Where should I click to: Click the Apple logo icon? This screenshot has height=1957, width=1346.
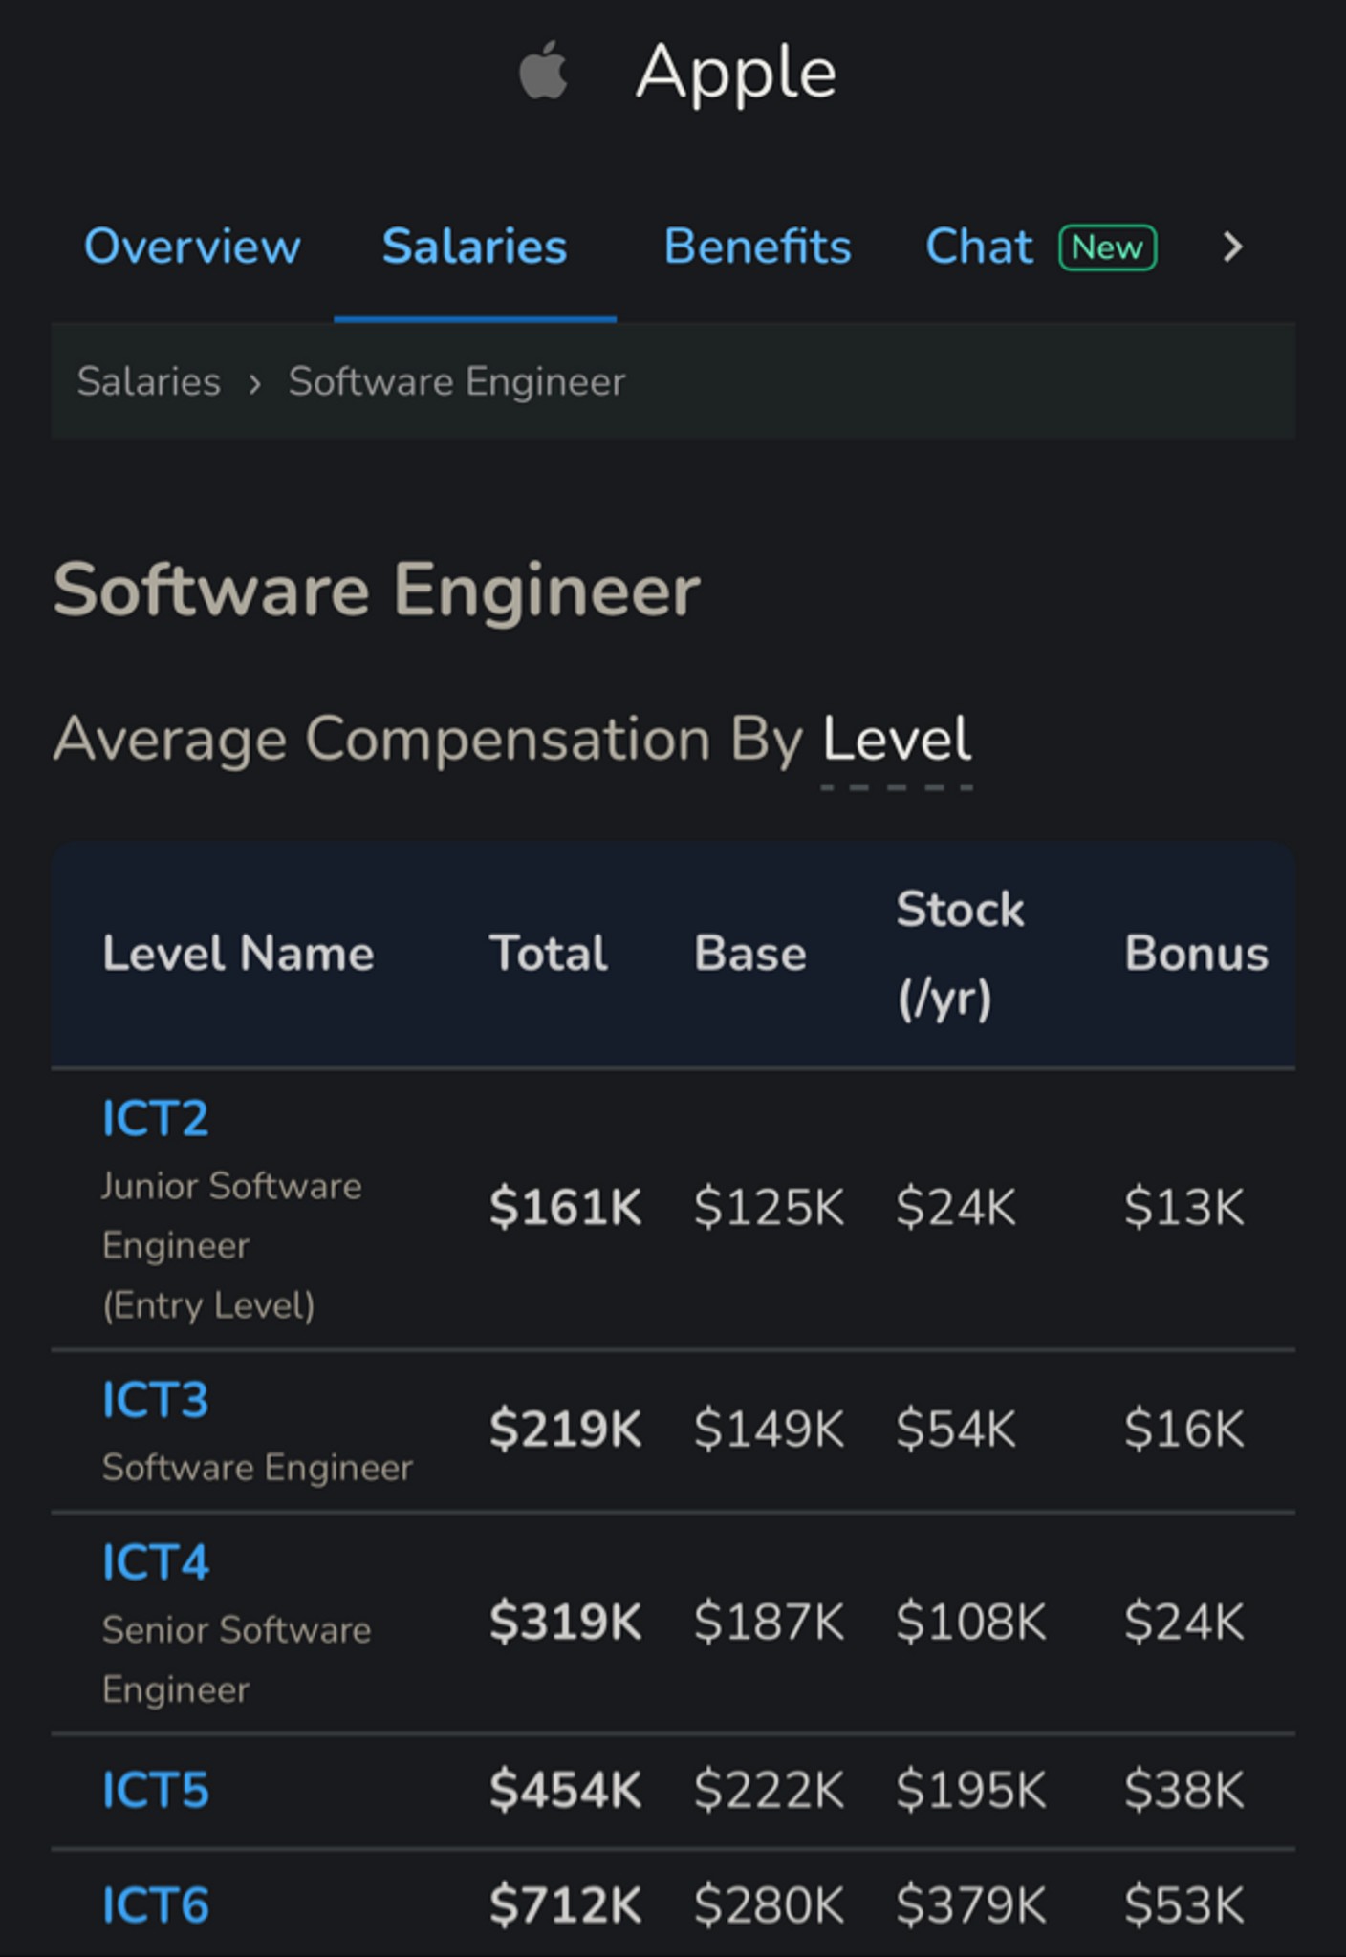tap(541, 71)
